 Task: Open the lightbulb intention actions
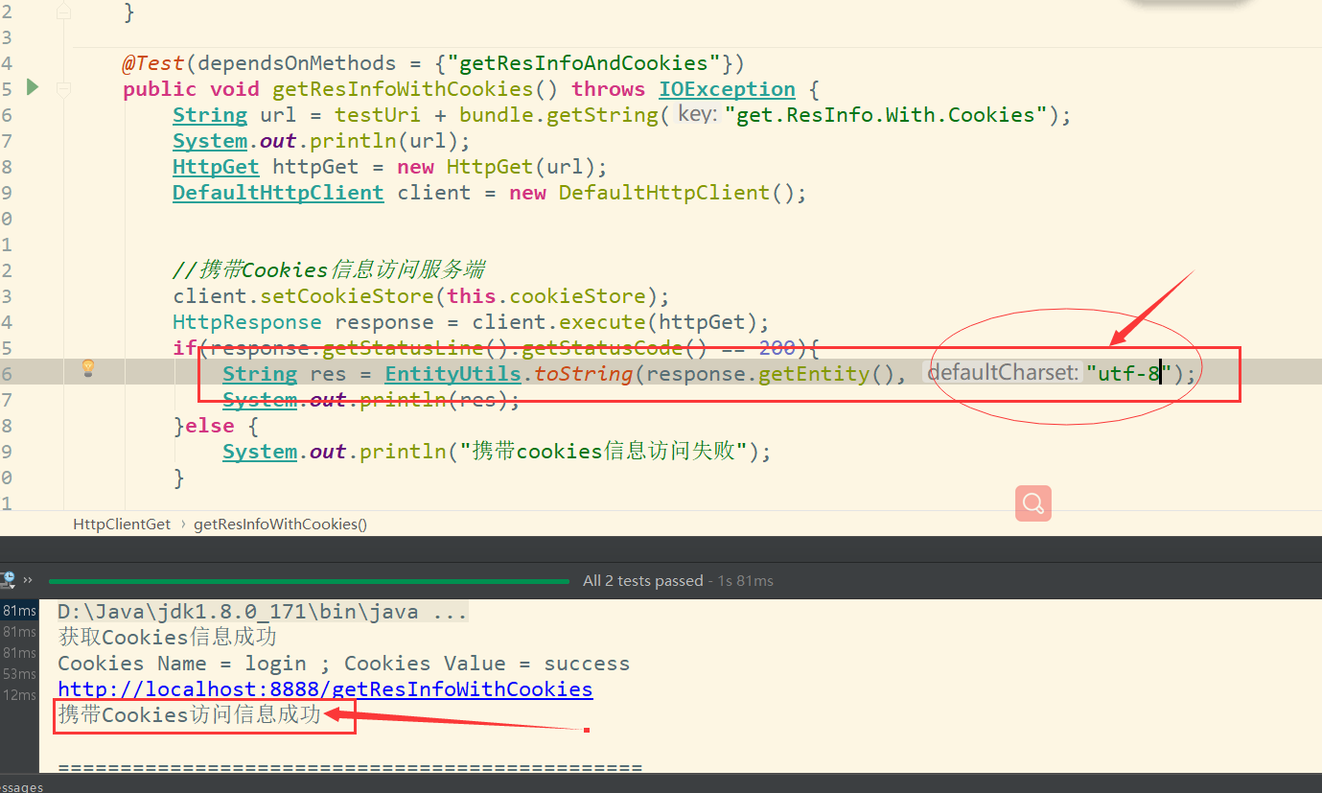[88, 367]
